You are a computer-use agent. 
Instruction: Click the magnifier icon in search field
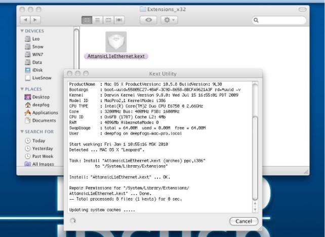point(256,20)
